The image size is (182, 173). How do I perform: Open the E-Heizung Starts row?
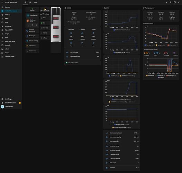click(122, 155)
